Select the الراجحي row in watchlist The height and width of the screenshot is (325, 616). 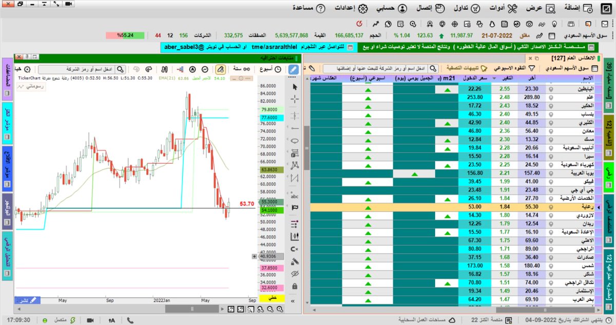point(453,248)
